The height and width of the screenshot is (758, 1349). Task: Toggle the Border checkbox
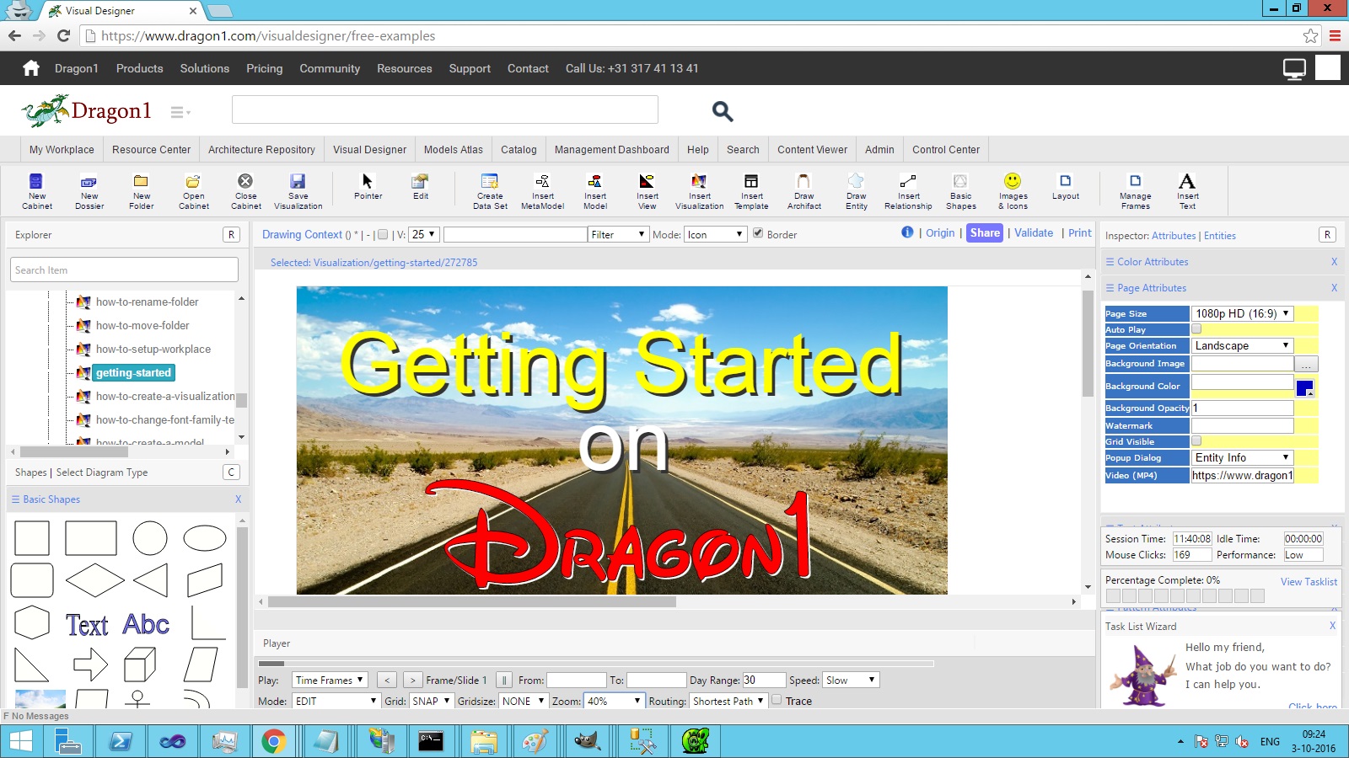[x=758, y=233]
